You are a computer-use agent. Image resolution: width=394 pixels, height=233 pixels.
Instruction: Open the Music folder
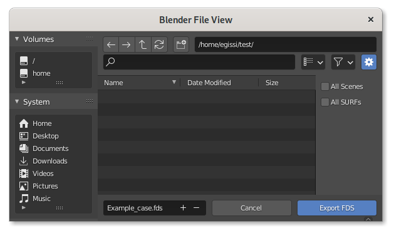pos(53,199)
